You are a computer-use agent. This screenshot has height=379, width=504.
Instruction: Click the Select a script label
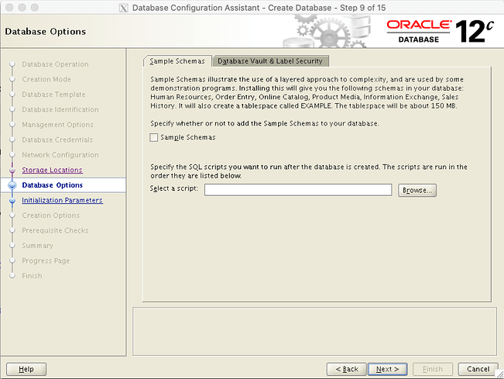(x=174, y=188)
